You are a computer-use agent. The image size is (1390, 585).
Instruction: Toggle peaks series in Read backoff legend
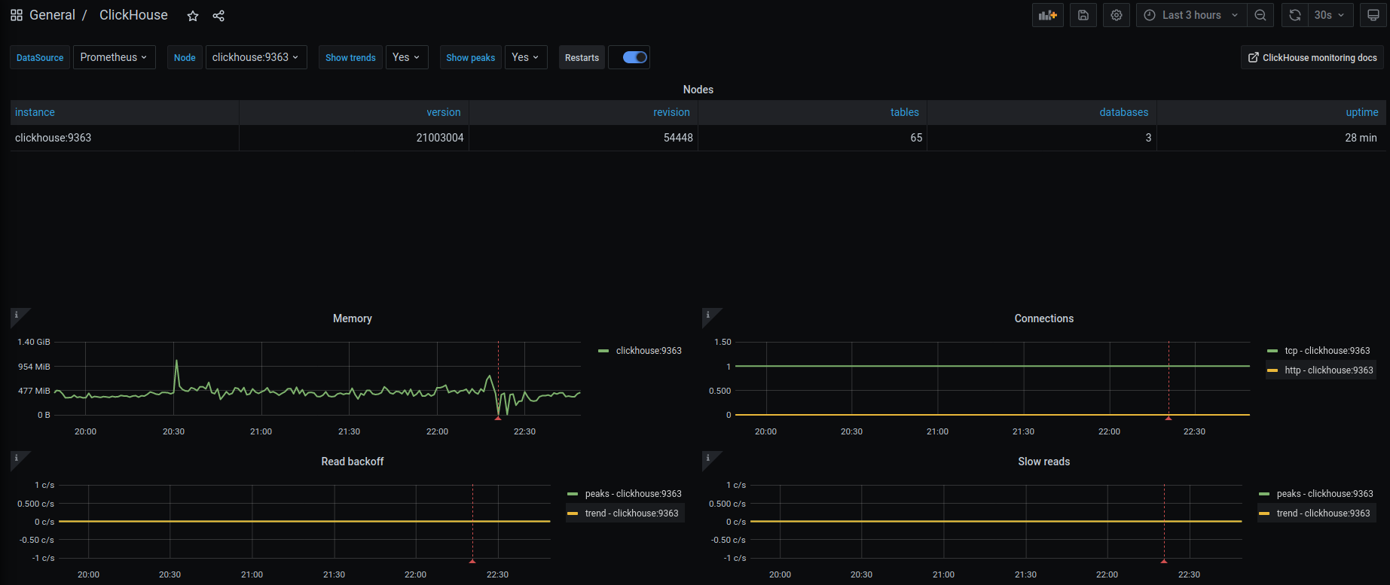pos(633,494)
